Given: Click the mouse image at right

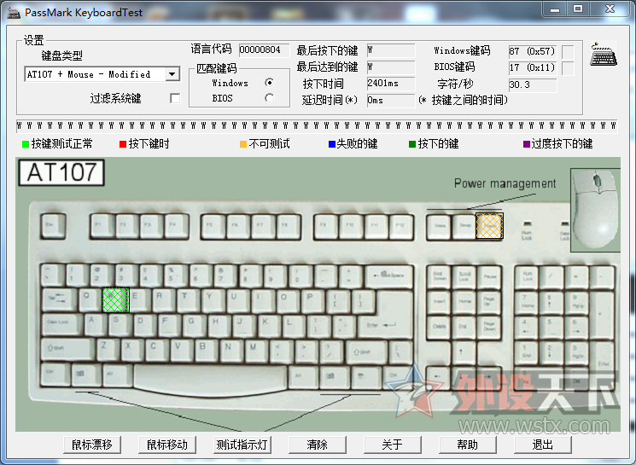Looking at the screenshot, I should pyautogui.click(x=595, y=210).
